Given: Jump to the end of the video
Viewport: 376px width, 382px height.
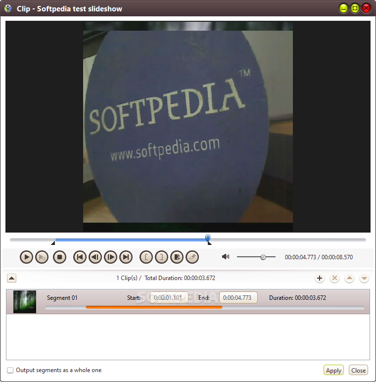Looking at the screenshot, I should [x=126, y=257].
